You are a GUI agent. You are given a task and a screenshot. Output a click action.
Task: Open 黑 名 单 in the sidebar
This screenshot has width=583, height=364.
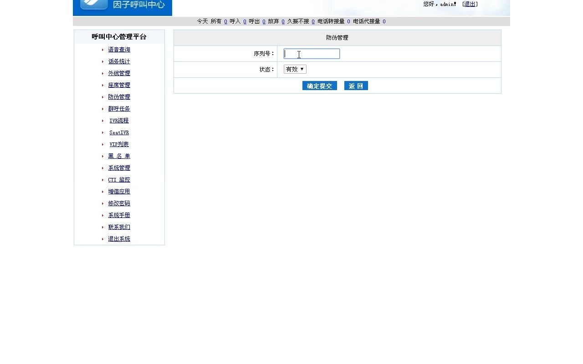[x=119, y=156]
